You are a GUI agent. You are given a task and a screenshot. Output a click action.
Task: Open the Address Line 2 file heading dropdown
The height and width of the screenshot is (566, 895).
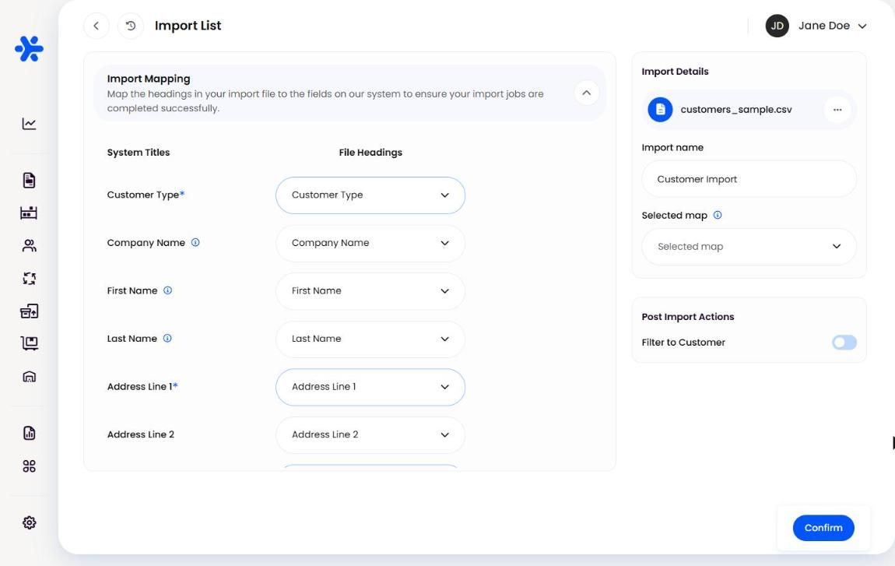[x=370, y=435]
